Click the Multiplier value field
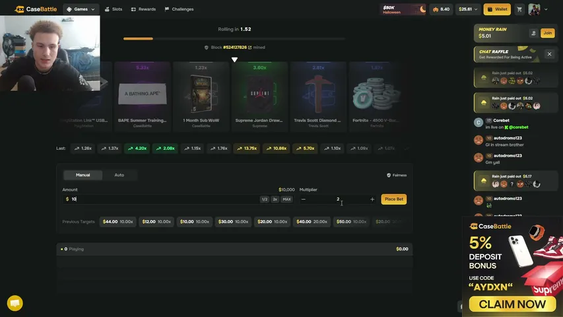The image size is (563, 317). [x=338, y=199]
